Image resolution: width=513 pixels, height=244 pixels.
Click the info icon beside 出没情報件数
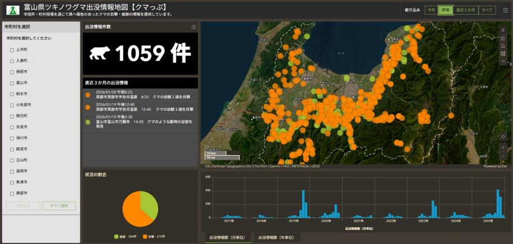coord(193,27)
